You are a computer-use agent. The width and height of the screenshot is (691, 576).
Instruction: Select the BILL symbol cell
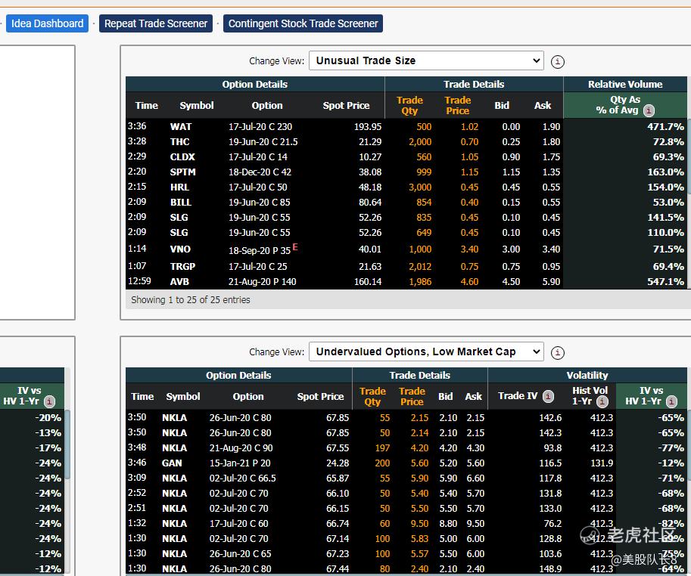181,203
